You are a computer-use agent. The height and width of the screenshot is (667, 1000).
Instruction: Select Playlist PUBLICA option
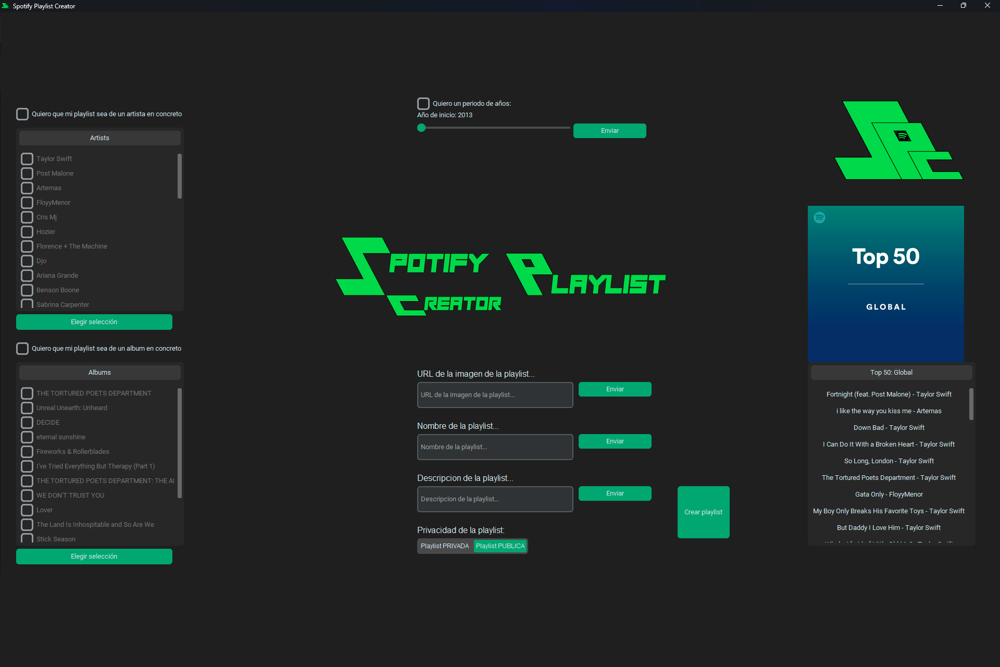500,546
